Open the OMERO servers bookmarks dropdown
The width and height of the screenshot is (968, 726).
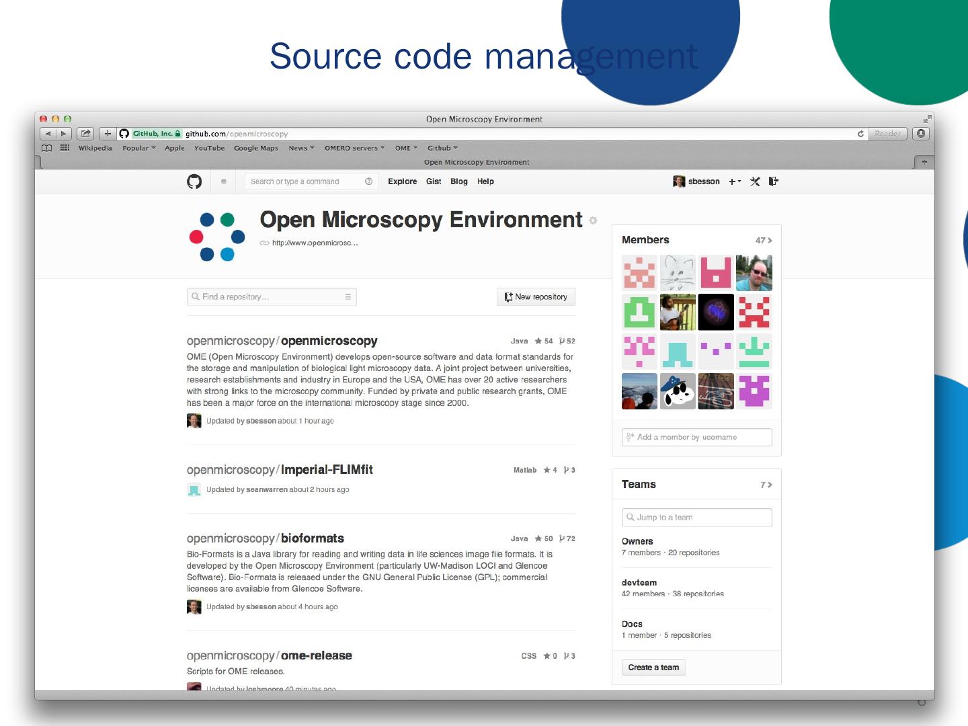pos(354,148)
